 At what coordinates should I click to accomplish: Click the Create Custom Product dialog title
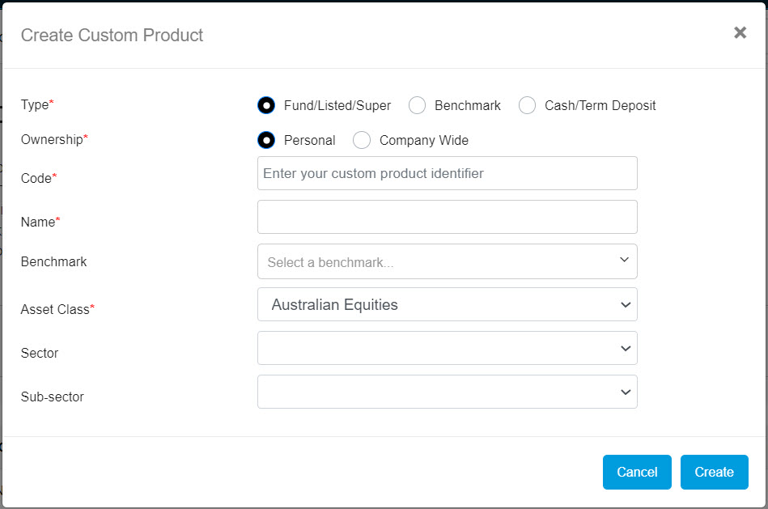pos(112,35)
